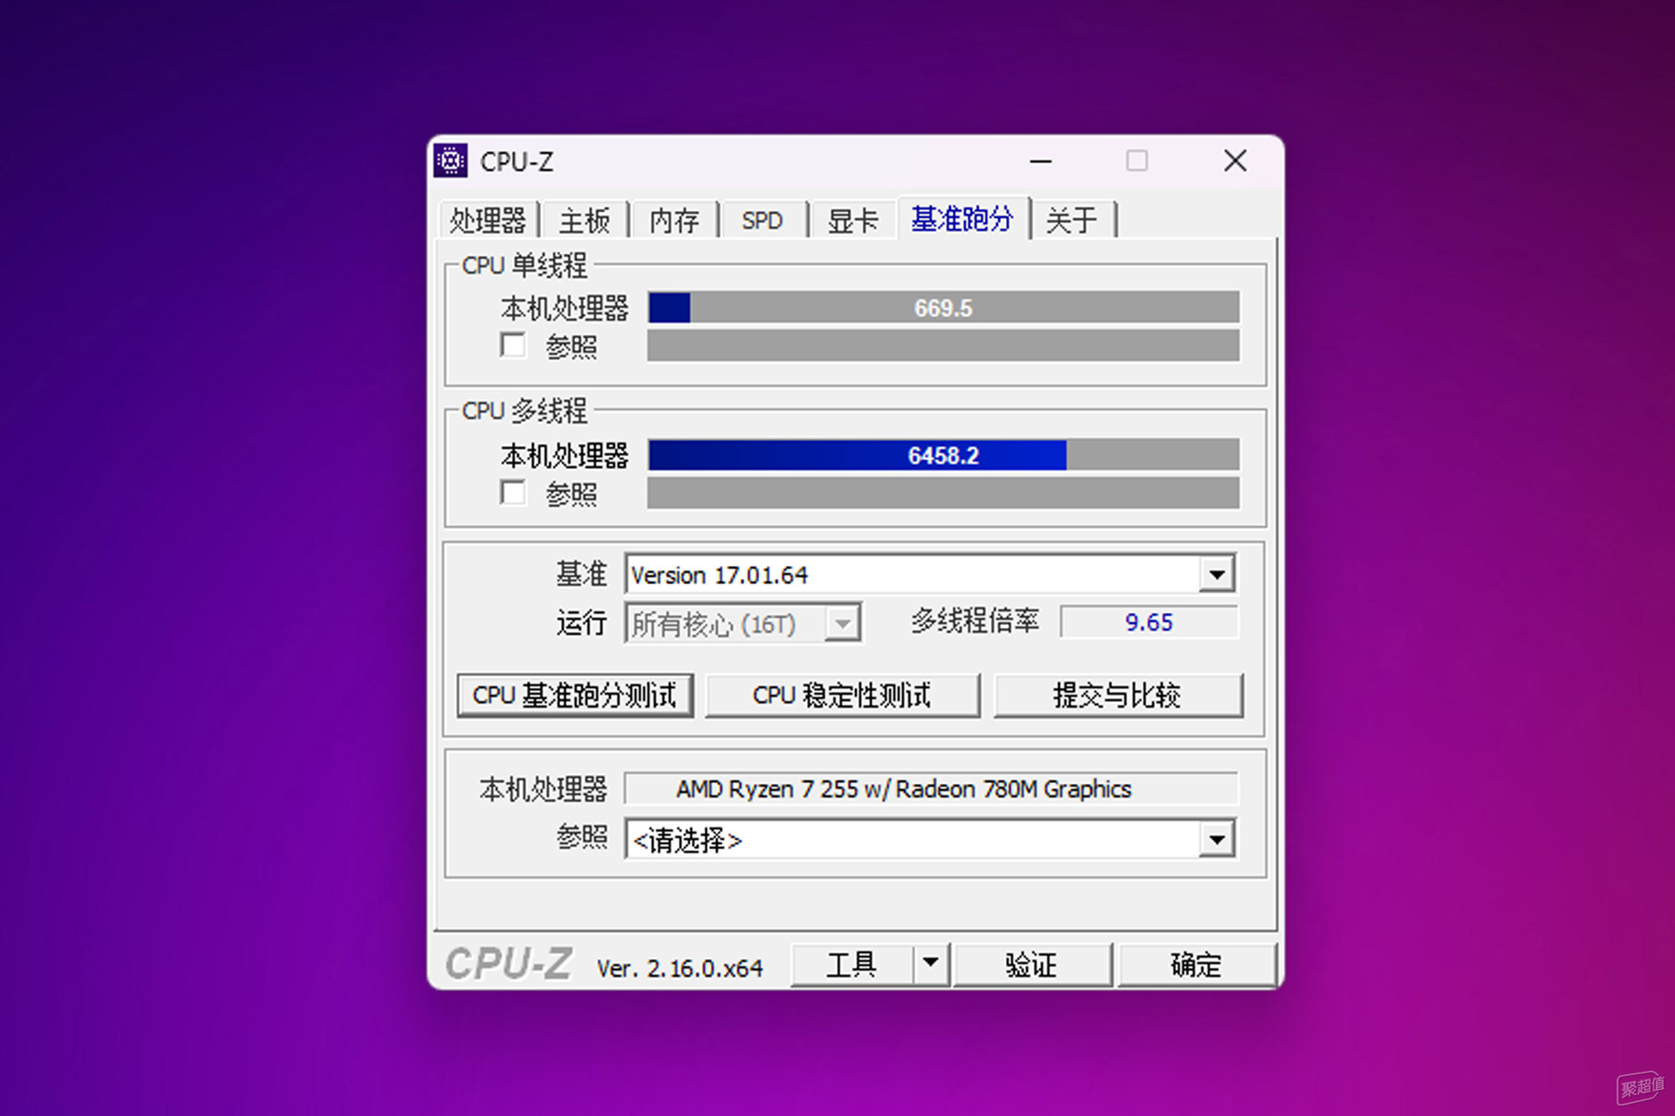Open the 主板 tab

click(585, 220)
